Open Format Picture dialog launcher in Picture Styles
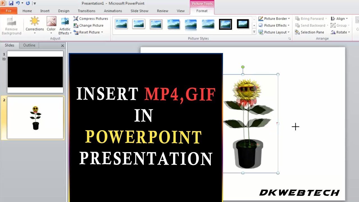 coord(289,39)
